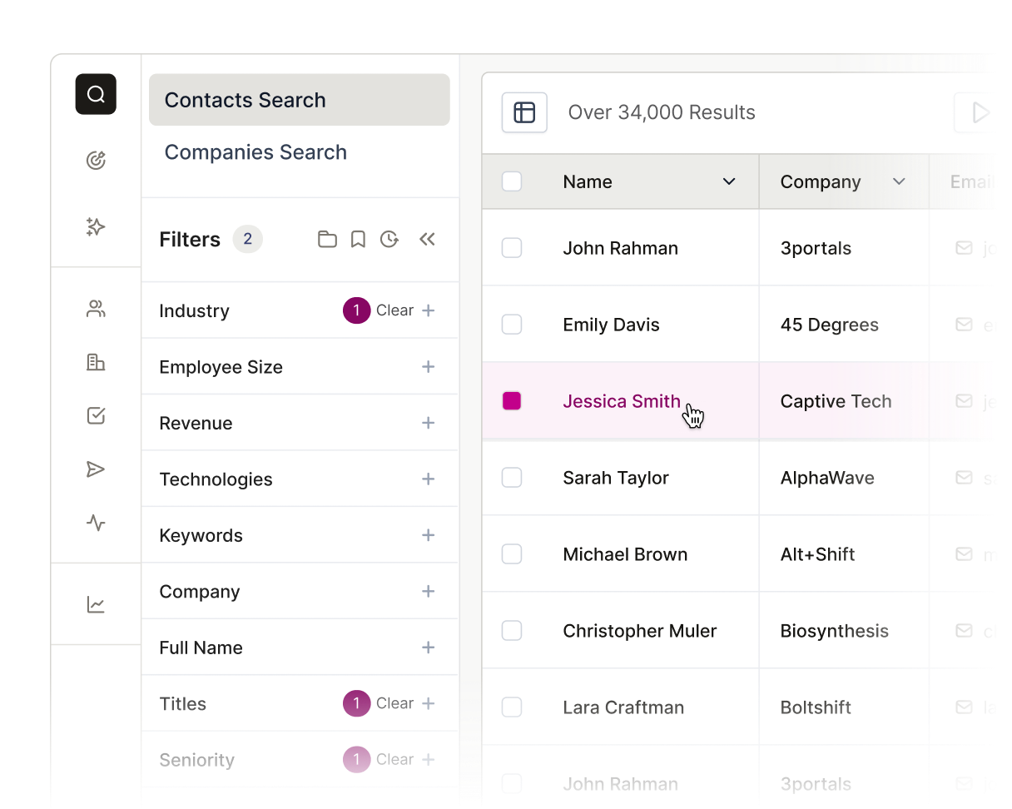Select the Contacts Search tab

click(245, 100)
